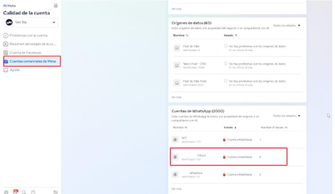
Task: Select Cuentas comerciales de Meta
Action: (32, 61)
